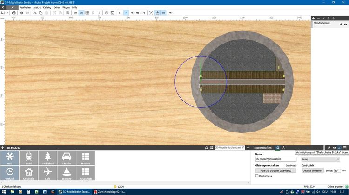Click the 3D-Modelle durchsuchen search field
The height and width of the screenshot is (195, 349).
point(230,148)
